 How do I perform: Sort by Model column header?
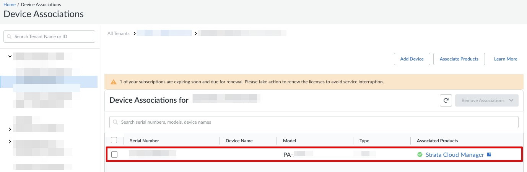point(290,141)
